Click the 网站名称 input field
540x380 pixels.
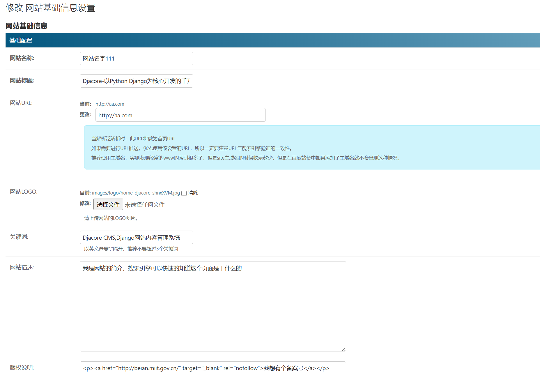136,59
